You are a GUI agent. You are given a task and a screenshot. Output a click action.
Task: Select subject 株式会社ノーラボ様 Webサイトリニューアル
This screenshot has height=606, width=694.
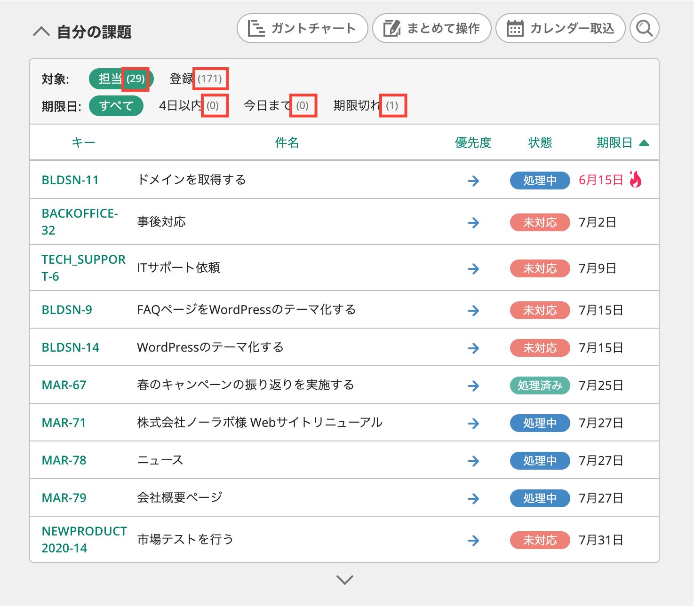[x=260, y=422]
